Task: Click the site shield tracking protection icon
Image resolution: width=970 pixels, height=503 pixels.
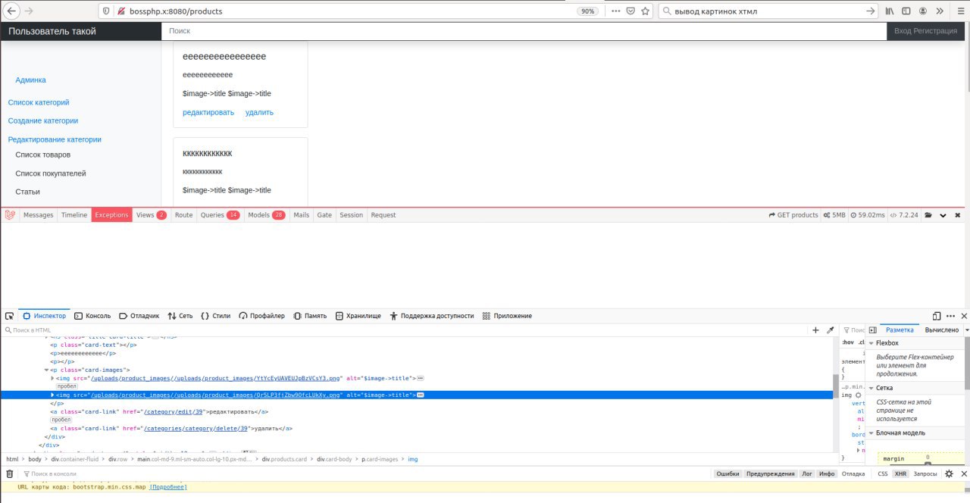Action: pyautogui.click(x=105, y=11)
